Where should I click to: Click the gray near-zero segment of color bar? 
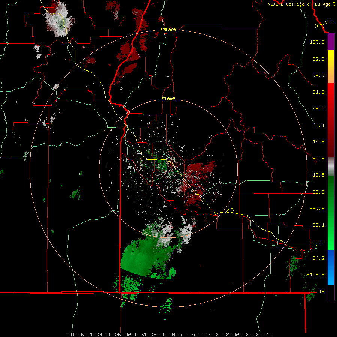click(331, 166)
